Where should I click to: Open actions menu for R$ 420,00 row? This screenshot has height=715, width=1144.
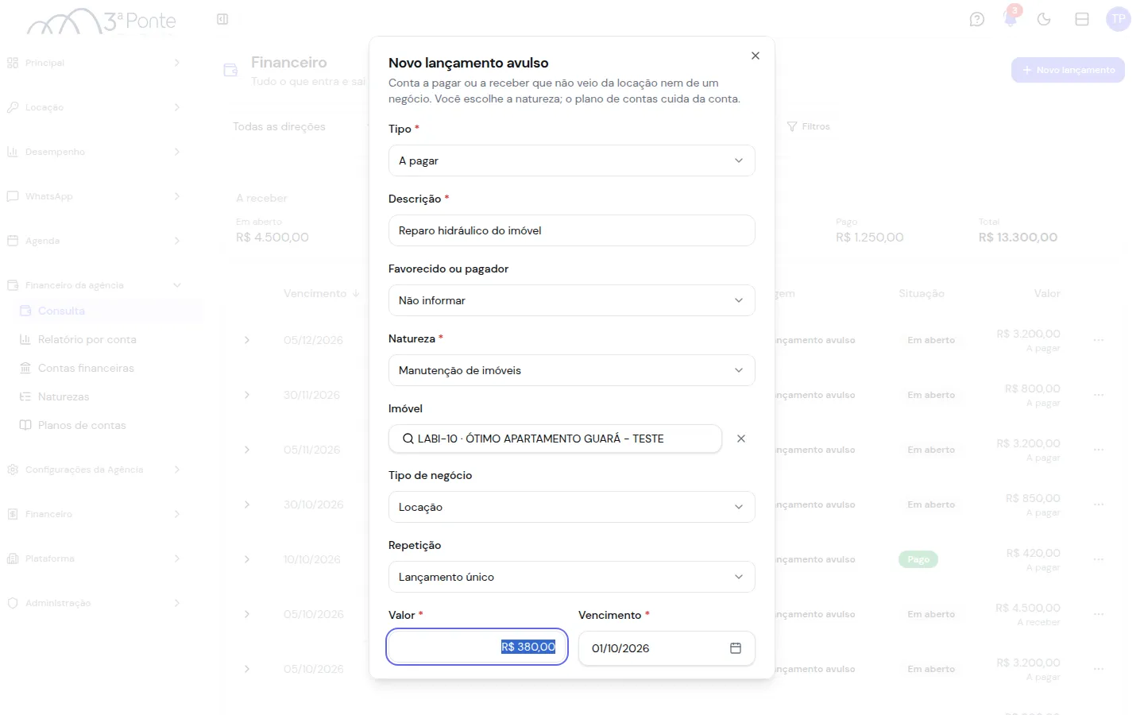[1099, 559]
